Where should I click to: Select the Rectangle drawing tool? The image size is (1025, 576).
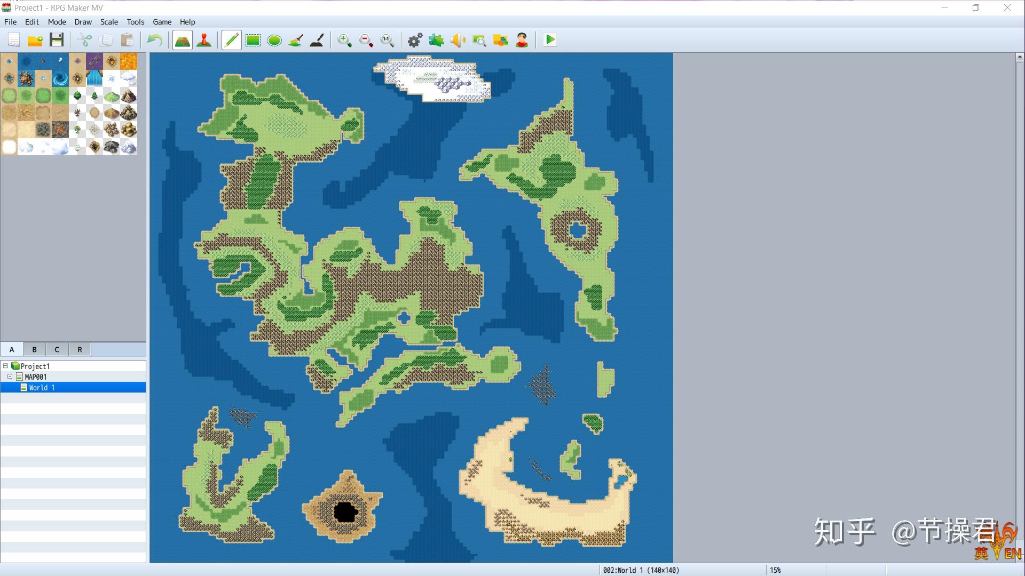tap(253, 40)
